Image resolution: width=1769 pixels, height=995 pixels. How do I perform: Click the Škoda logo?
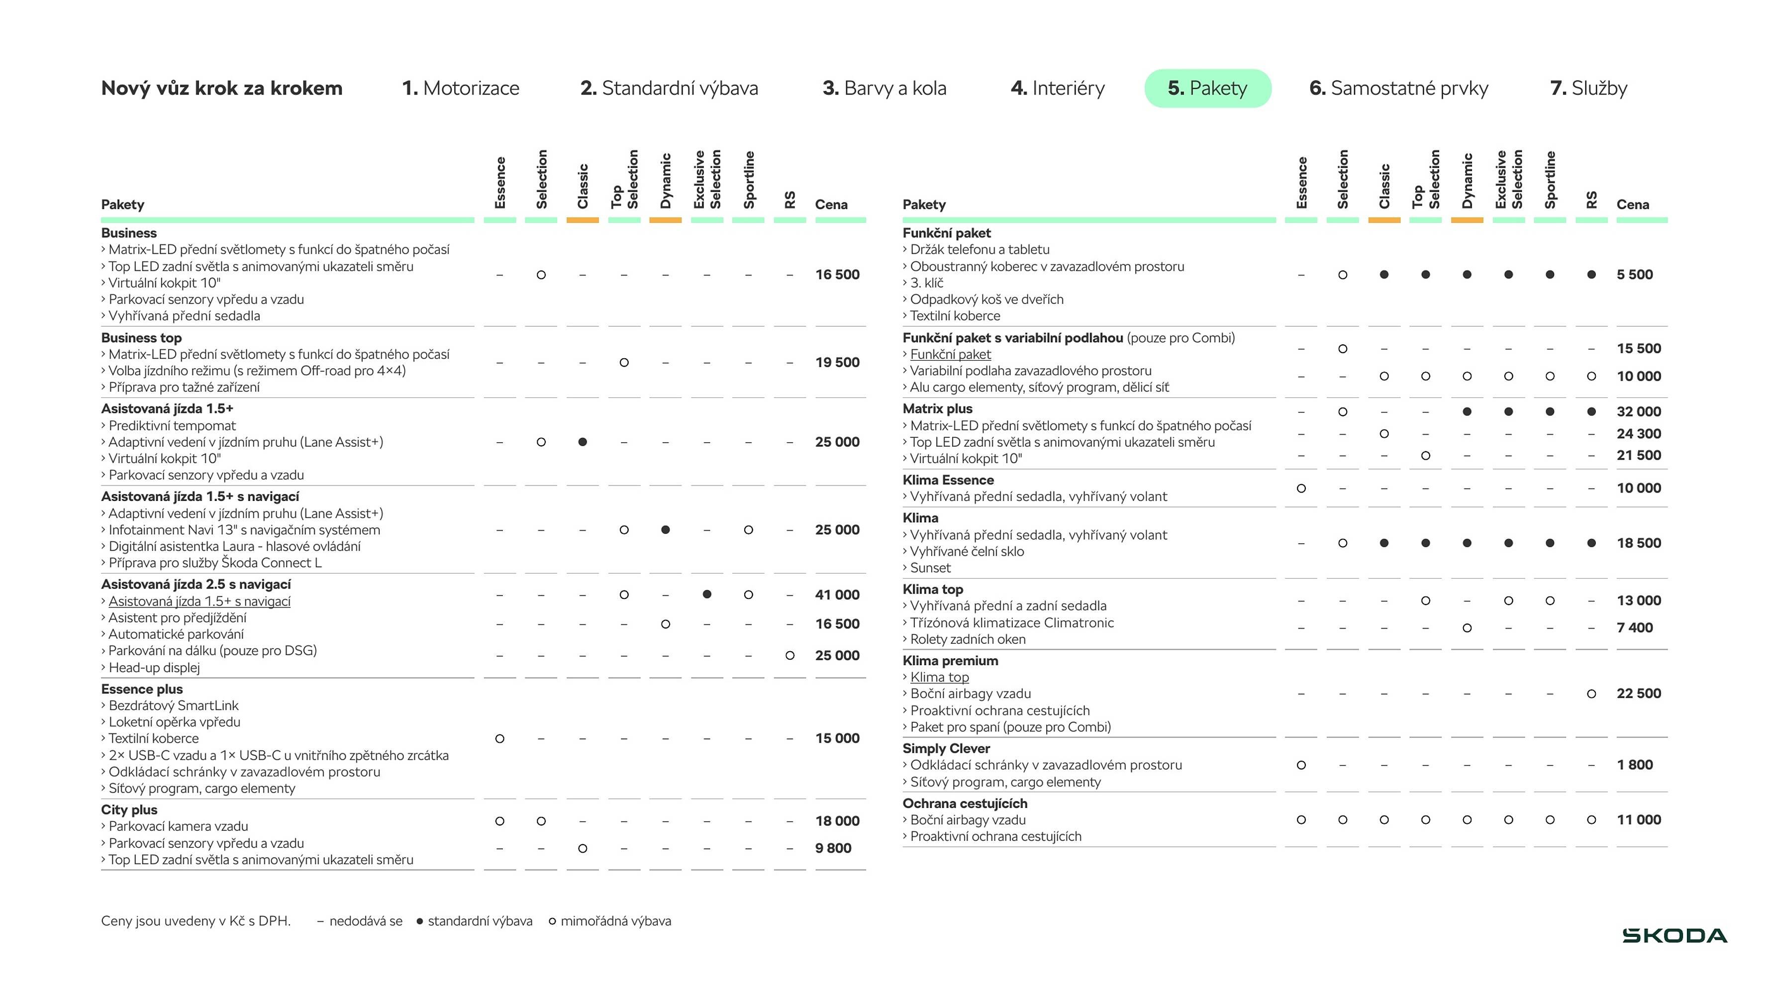tap(1674, 936)
